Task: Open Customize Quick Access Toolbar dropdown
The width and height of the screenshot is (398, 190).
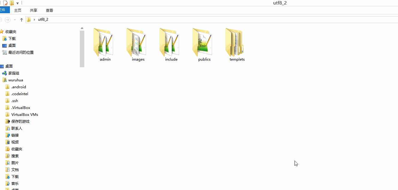Action: click(18, 3)
